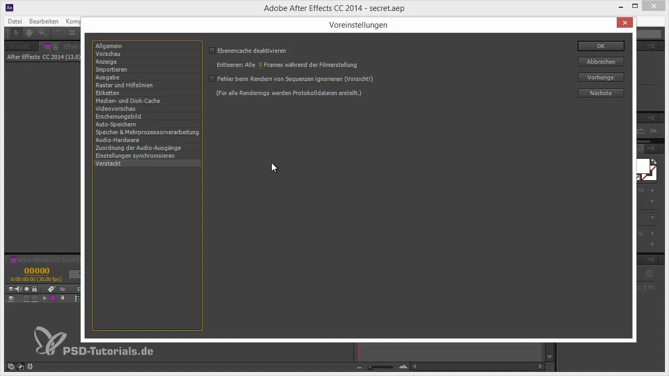669x376 pixels.
Task: Swap fill and stroke colors arrow icon
Action: (653, 162)
